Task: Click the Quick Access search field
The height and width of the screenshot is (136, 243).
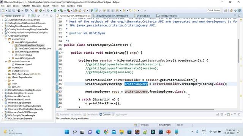Action: (214, 11)
